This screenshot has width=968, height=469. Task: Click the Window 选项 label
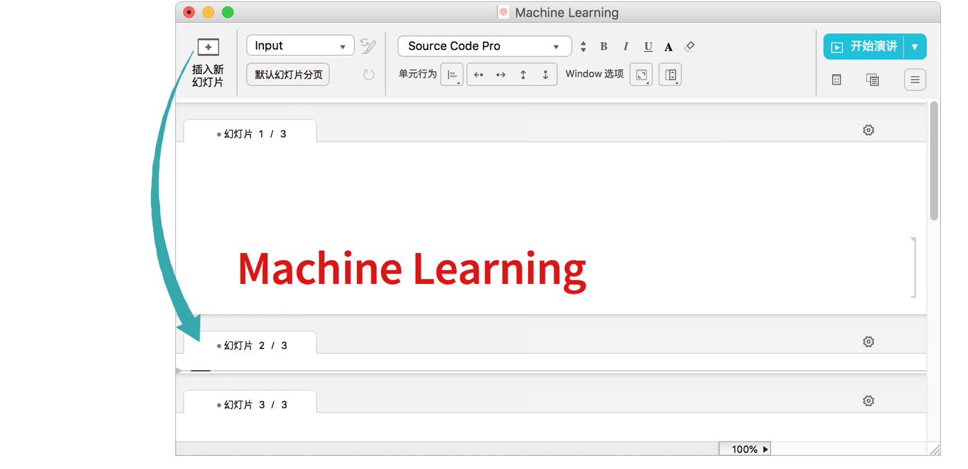tap(595, 74)
